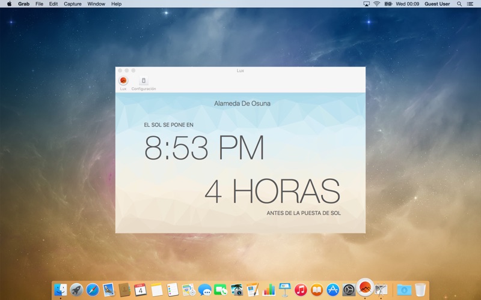Open Pages icon in Dock
Image resolution: width=481 pixels, height=300 pixels.
point(253,289)
